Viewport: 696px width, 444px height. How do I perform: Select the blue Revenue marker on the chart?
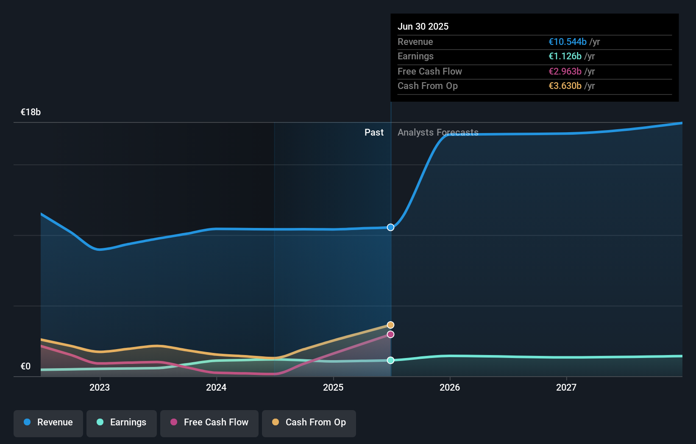coord(390,227)
